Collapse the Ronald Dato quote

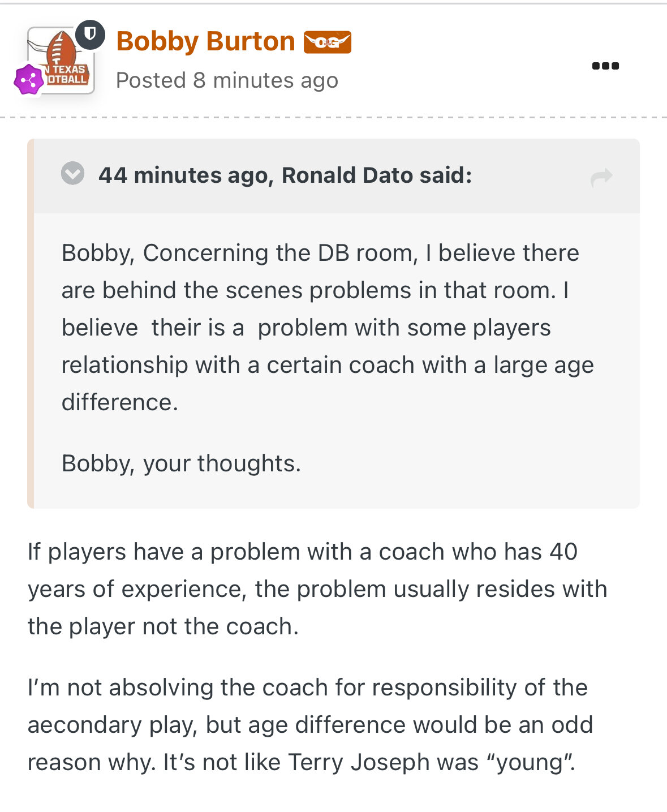point(73,174)
